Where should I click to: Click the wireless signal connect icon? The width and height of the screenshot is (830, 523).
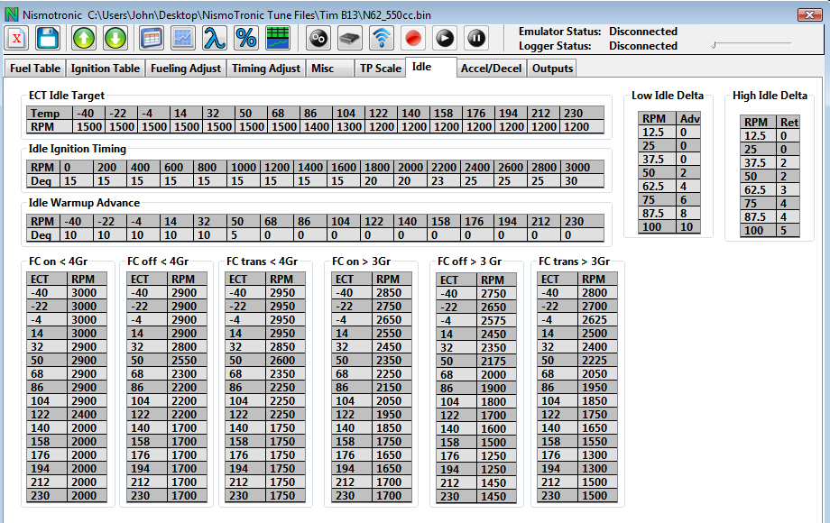pos(383,38)
